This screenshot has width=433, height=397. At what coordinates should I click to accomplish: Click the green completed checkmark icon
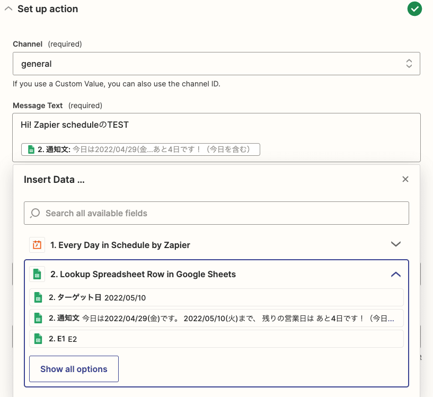[414, 9]
